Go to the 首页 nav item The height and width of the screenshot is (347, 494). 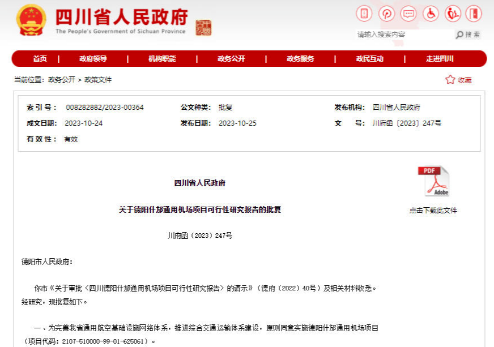tap(40, 58)
